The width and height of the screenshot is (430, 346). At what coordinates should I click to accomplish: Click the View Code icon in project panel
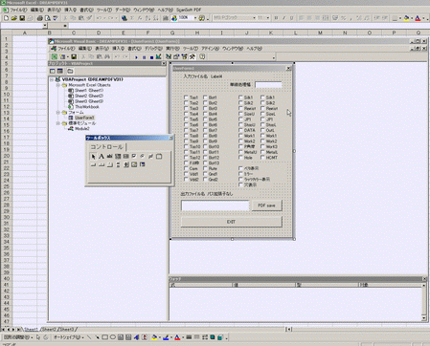[x=53, y=71]
